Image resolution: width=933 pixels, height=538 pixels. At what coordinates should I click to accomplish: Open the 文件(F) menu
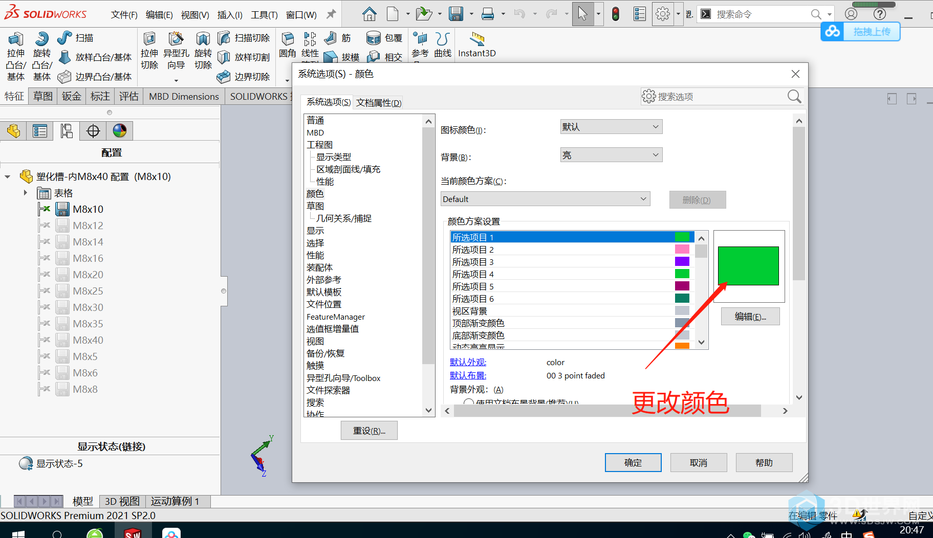[124, 15]
